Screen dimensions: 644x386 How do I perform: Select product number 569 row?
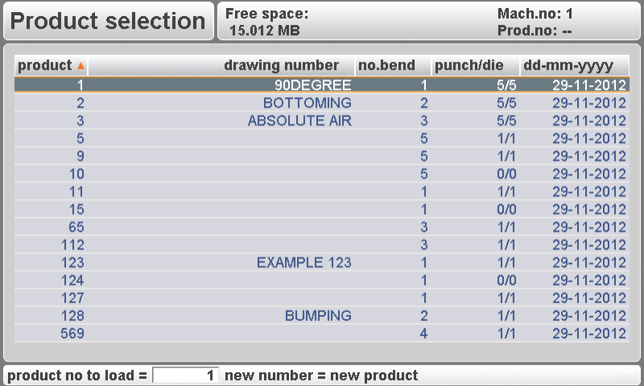coord(322,333)
